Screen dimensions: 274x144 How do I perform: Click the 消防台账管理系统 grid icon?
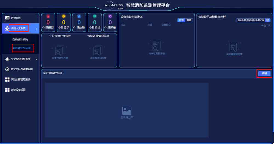click(7, 80)
